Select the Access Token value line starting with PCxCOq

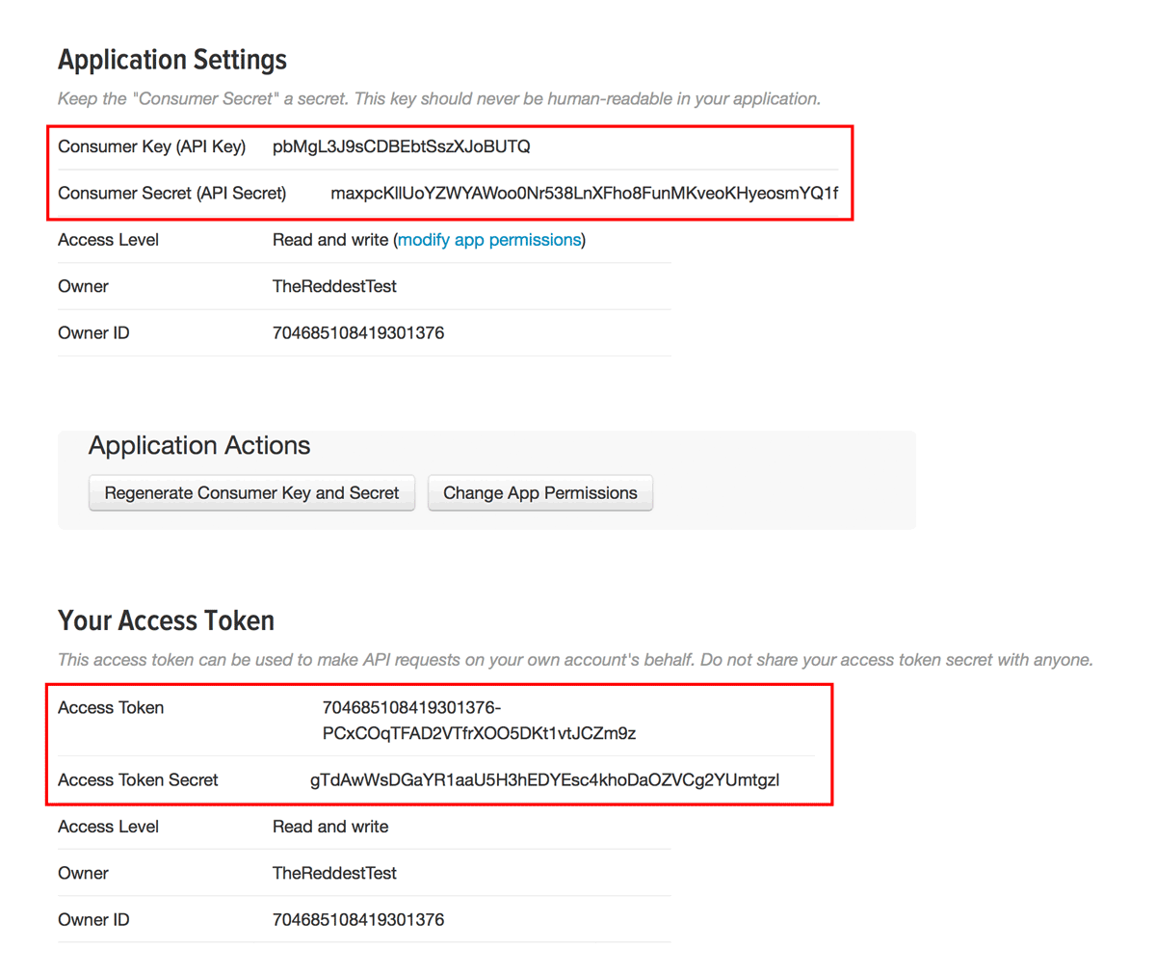pos(479,733)
